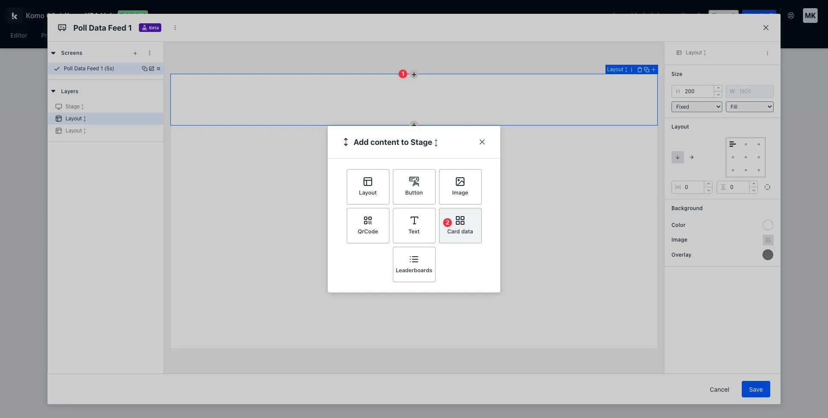Pick the Overlay color swatch
Viewport: 828px width, 418px height.
click(x=768, y=255)
